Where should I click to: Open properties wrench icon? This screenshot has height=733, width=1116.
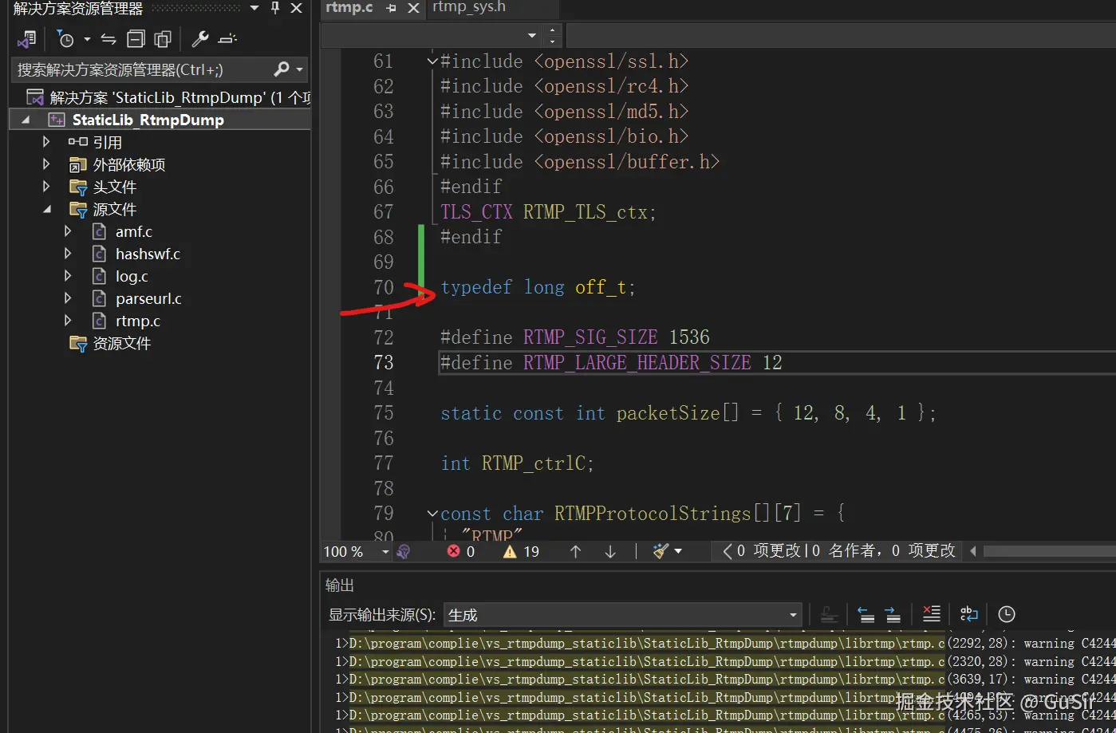click(200, 39)
